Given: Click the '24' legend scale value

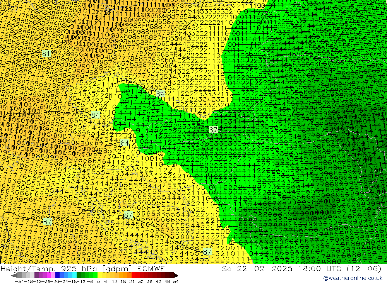Looking at the screenshot, I should [132, 281].
